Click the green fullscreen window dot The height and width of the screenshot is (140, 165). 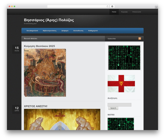coord(15,6)
